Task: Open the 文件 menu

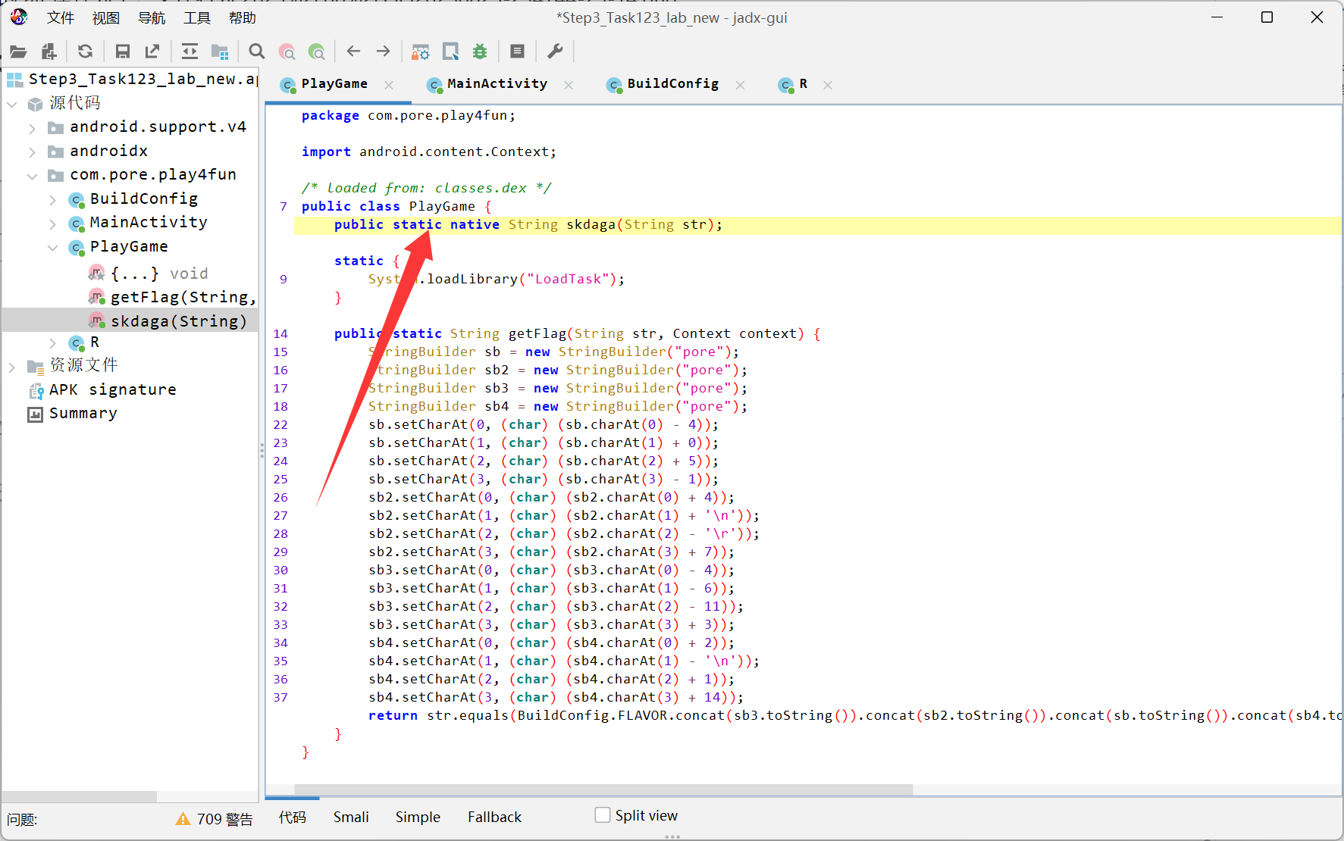Action: [x=60, y=18]
